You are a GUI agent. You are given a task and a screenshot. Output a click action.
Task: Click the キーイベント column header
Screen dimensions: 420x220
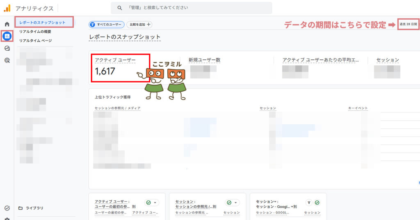[x=358, y=108]
